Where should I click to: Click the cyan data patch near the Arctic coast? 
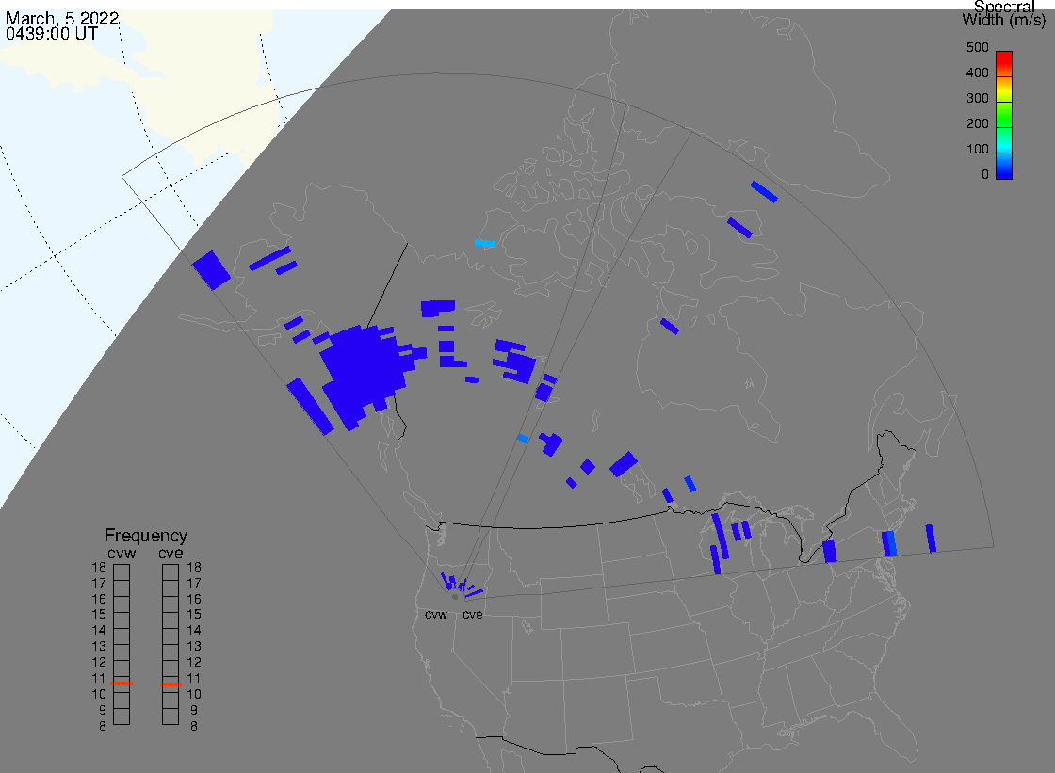(485, 243)
